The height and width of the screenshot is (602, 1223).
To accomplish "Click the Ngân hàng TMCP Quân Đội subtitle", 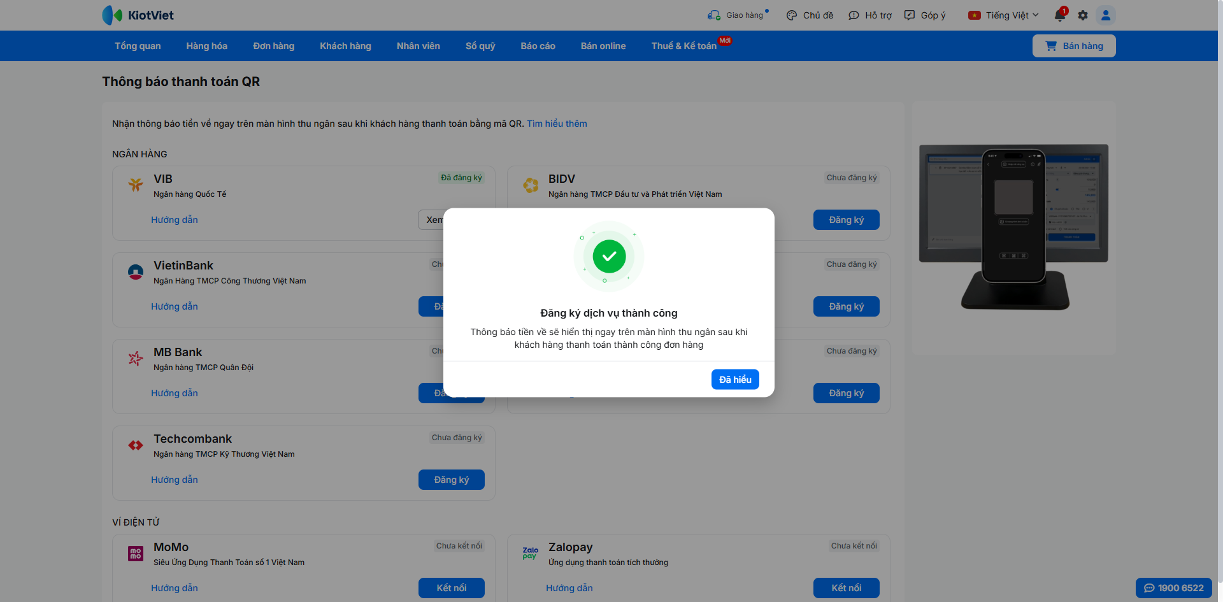I will pyautogui.click(x=203, y=368).
